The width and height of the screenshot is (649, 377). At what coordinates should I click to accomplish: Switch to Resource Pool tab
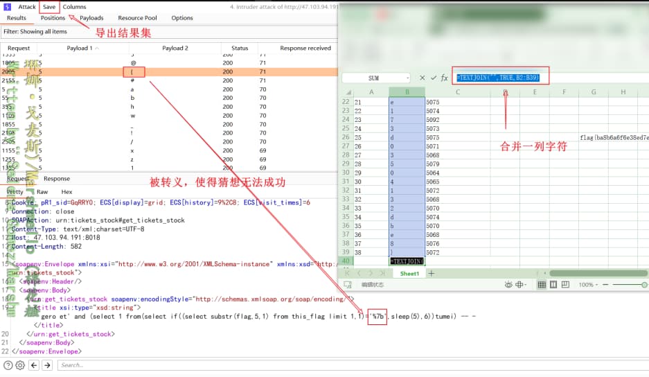coord(137,18)
